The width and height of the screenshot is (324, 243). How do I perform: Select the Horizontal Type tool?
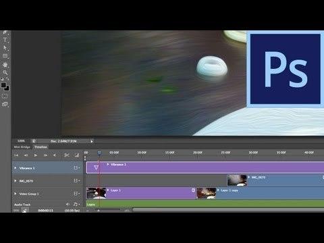coord(5,40)
